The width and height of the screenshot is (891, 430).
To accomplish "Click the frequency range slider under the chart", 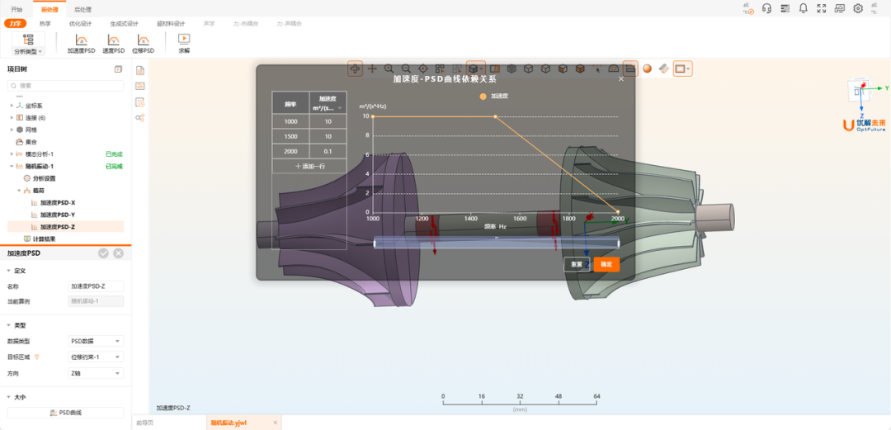I will (496, 243).
